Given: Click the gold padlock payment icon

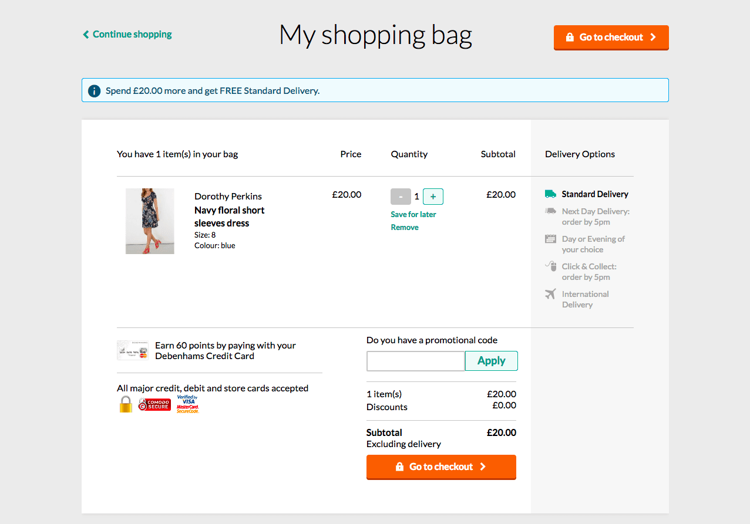Looking at the screenshot, I should [x=126, y=404].
